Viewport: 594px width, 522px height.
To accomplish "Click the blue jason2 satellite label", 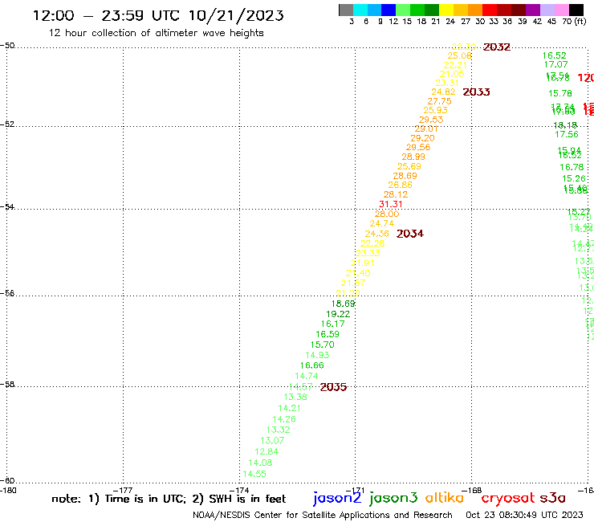I will [337, 498].
